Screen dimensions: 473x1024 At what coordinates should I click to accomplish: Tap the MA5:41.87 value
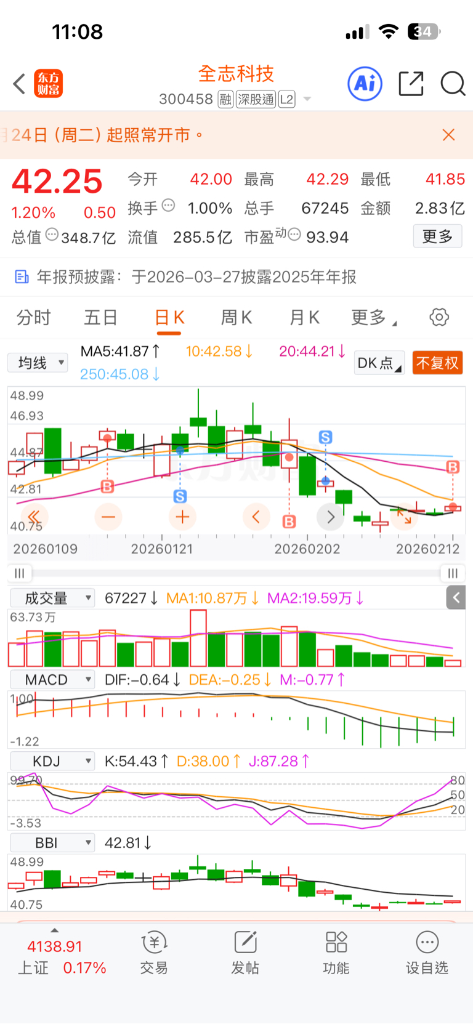[x=120, y=351]
